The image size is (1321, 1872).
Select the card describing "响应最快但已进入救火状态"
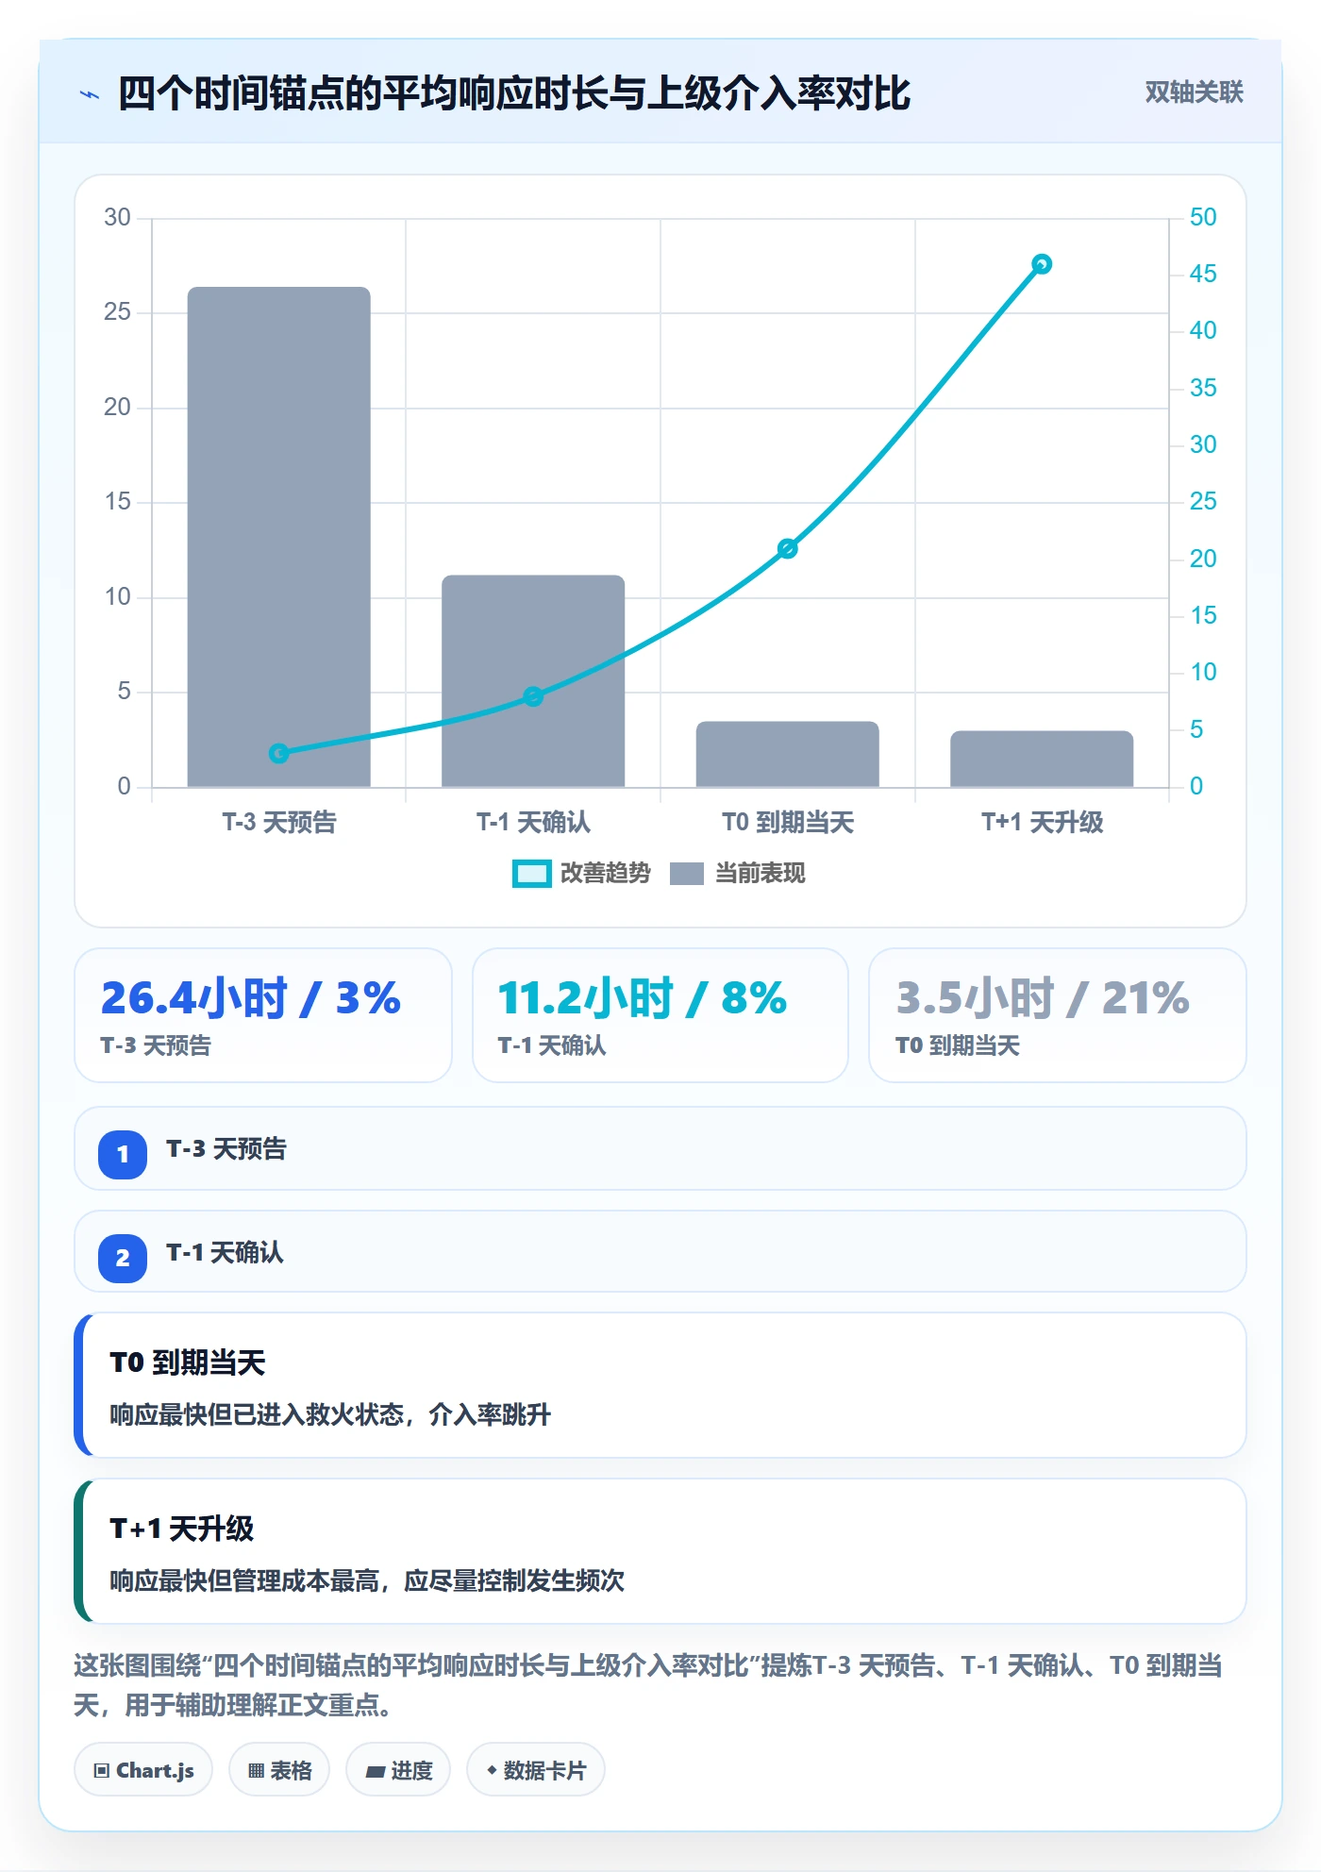pos(660,1385)
